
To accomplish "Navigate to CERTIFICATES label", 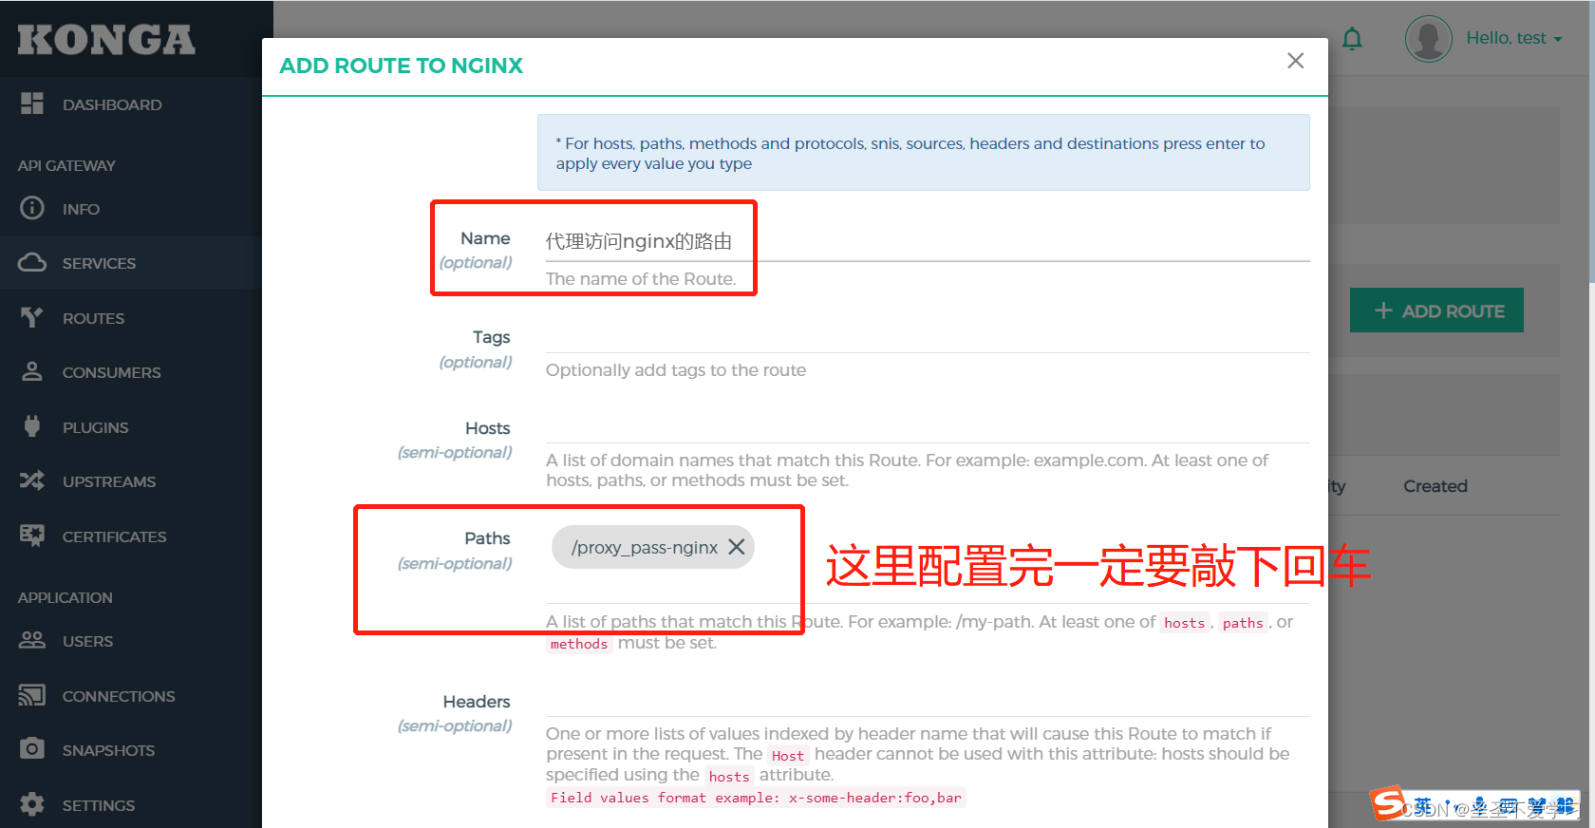I will 114,536.
